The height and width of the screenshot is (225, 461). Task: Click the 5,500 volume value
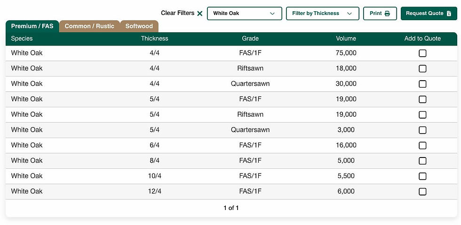click(x=346, y=176)
